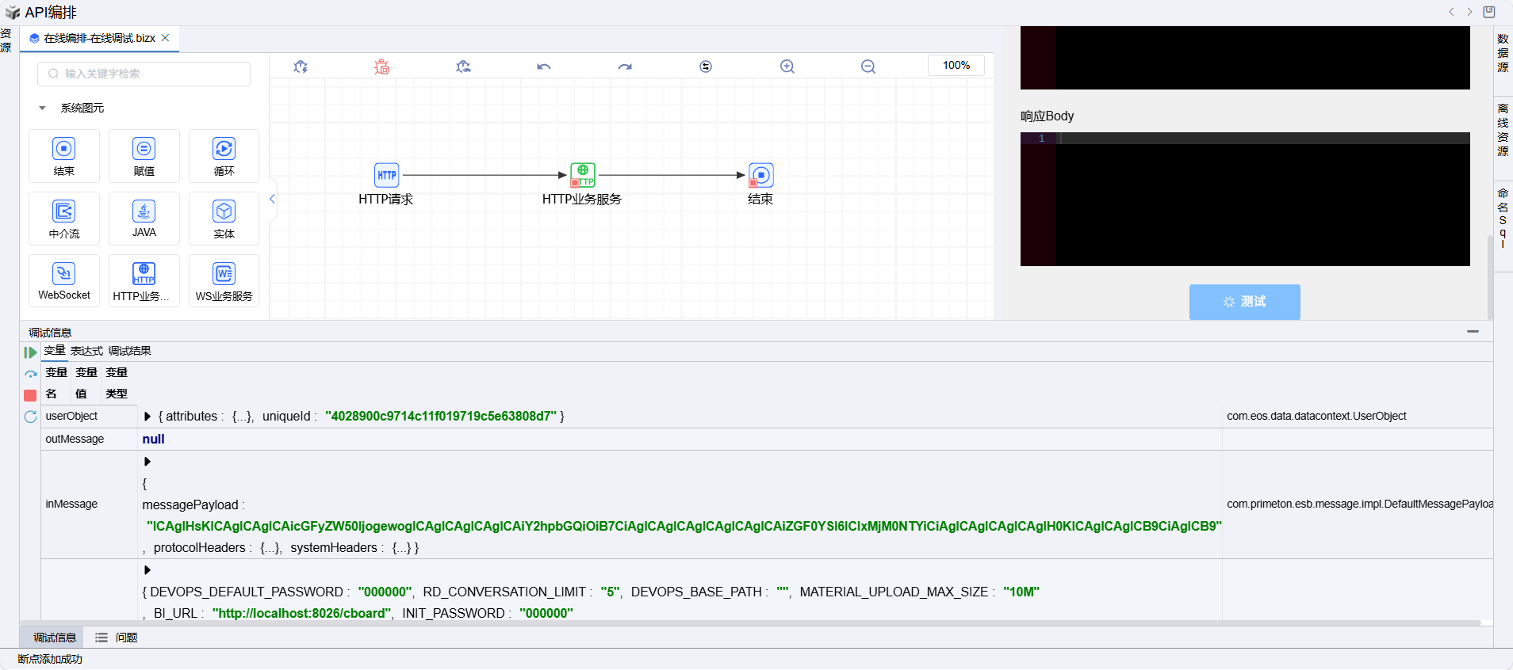Image resolution: width=1513 pixels, height=670 pixels.
Task: Switch to the 调试结果 tab
Action: pos(129,351)
